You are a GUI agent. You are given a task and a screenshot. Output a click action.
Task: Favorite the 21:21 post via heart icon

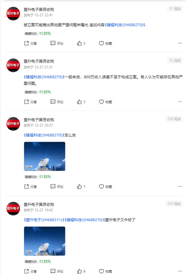point(105,102)
